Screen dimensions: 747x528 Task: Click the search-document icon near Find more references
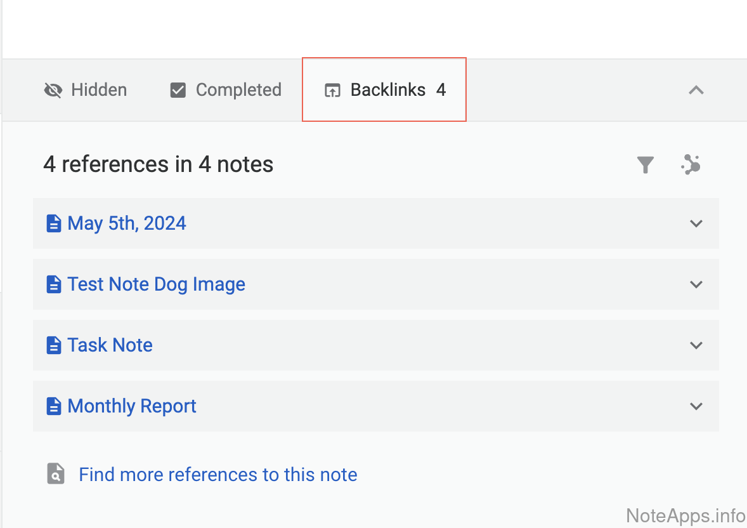click(56, 474)
